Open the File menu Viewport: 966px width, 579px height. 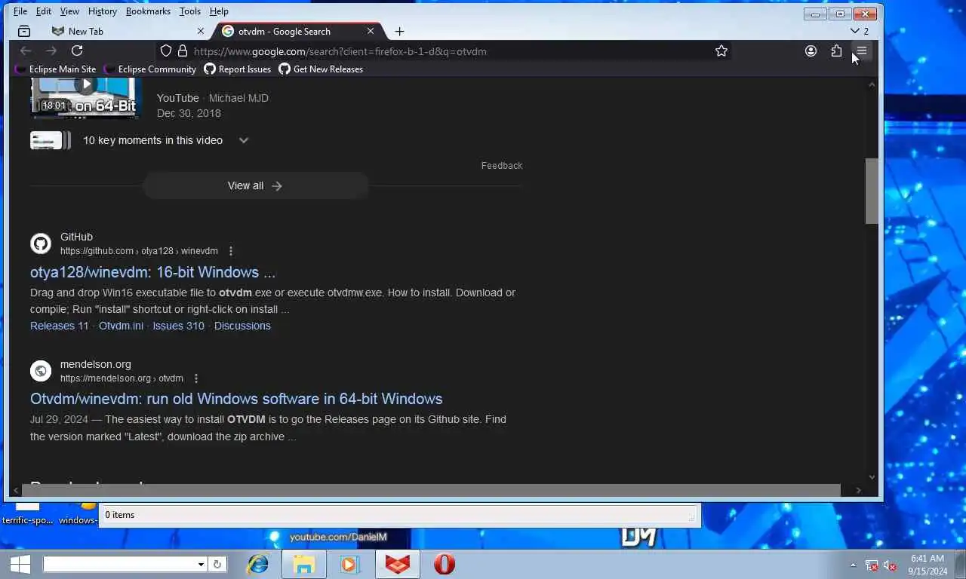point(20,11)
